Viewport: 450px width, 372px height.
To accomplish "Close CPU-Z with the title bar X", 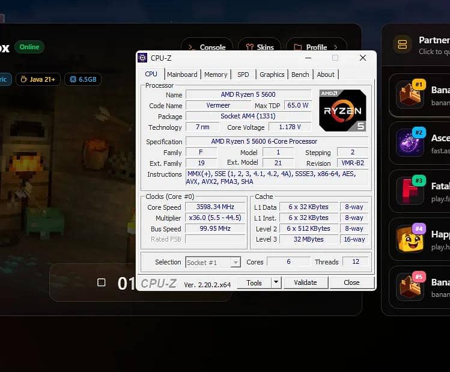I will 363,58.
